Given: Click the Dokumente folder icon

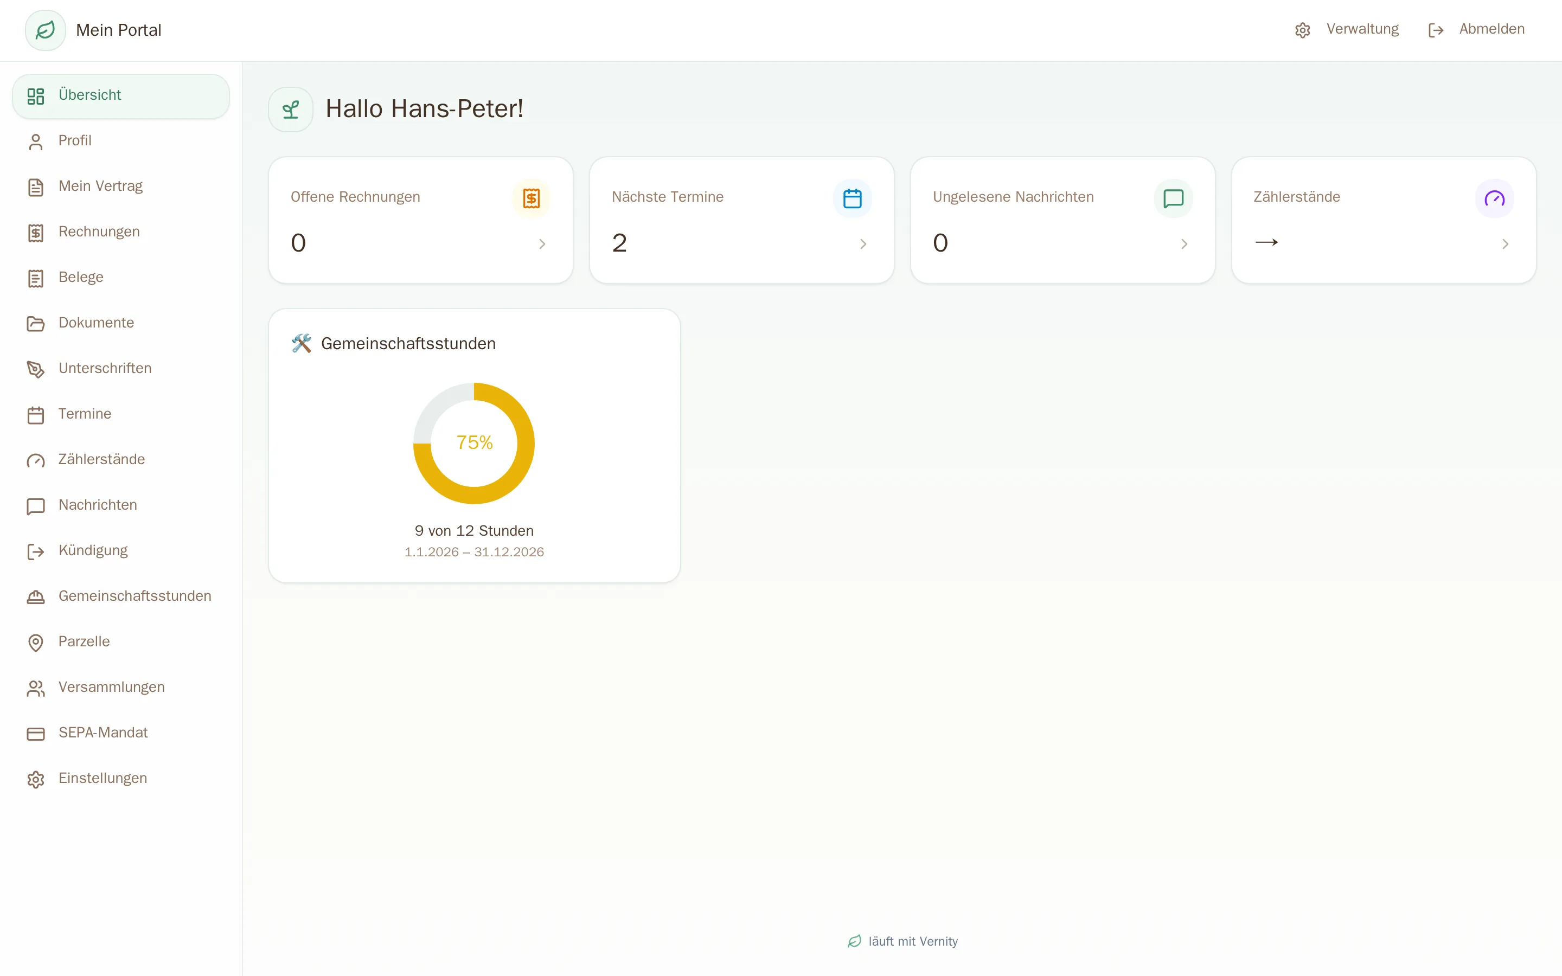Looking at the screenshot, I should 35,324.
